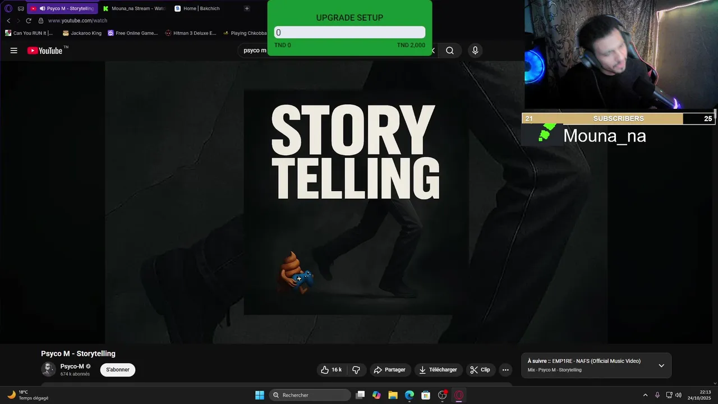Open the OBS Studio taskbar icon
718x404 pixels.
443,395
